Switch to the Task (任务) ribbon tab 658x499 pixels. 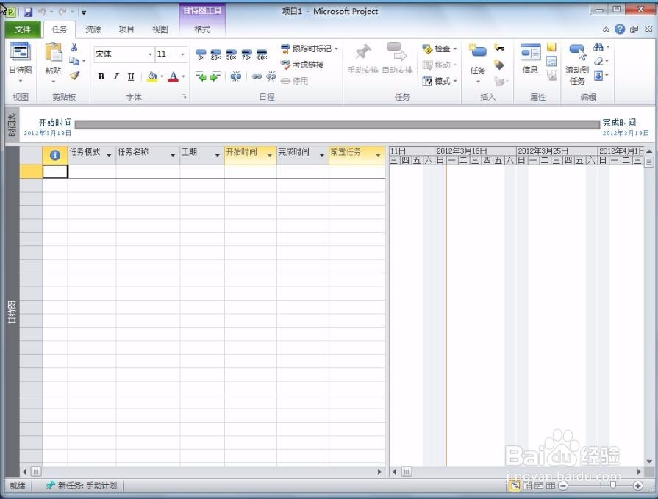pyautogui.click(x=59, y=29)
